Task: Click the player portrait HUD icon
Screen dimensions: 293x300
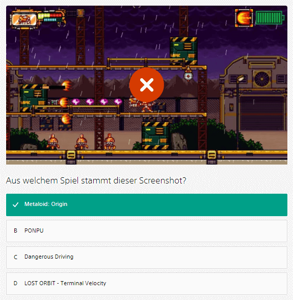Action: pos(24,19)
